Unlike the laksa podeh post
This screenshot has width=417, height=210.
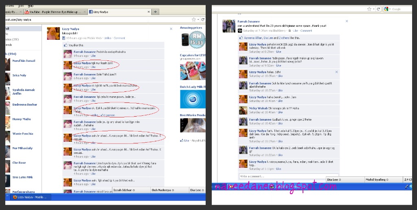[108, 38]
